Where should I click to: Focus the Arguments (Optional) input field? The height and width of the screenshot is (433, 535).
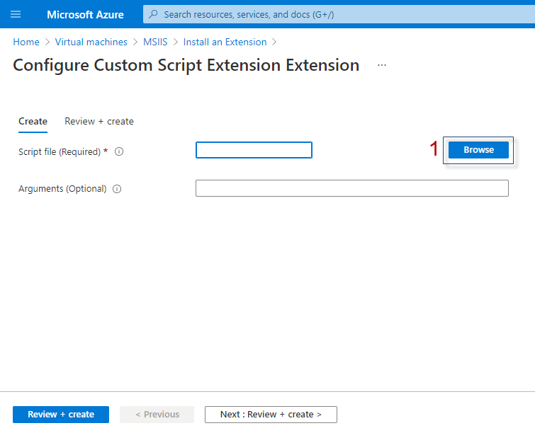tap(352, 188)
